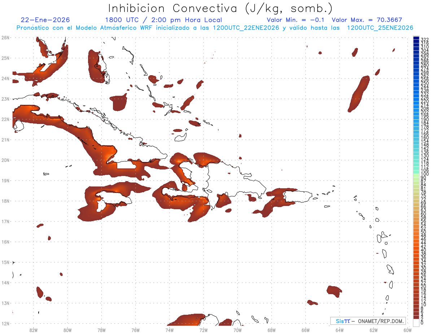Click the '25N' latitude label
The height and width of the screenshot is (335, 433).
tap(5, 58)
